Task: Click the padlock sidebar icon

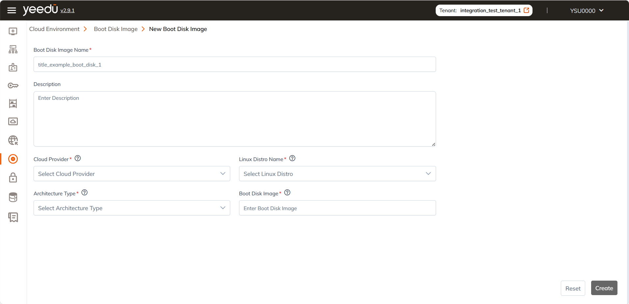Action: [13, 178]
